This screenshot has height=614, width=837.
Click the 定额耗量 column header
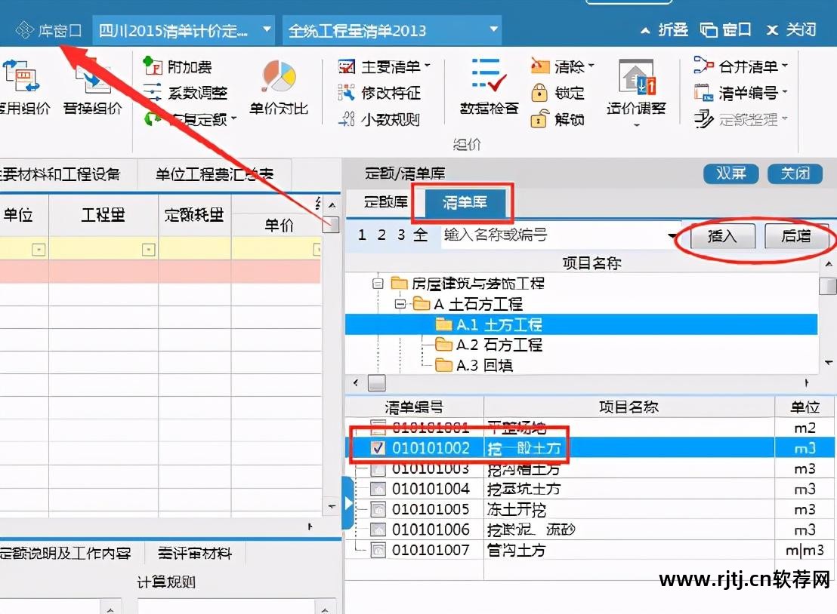tap(194, 215)
